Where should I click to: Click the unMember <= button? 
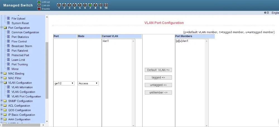(x=158, y=92)
